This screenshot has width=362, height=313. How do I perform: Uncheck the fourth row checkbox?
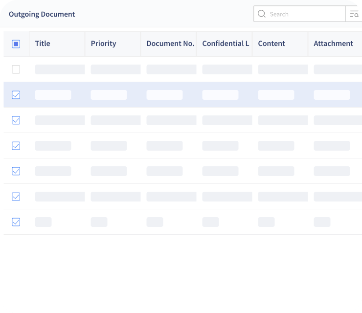pyautogui.click(x=16, y=146)
